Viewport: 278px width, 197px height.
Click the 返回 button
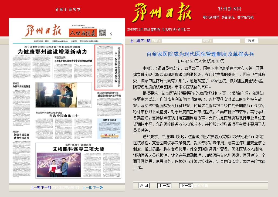[144, 185]
